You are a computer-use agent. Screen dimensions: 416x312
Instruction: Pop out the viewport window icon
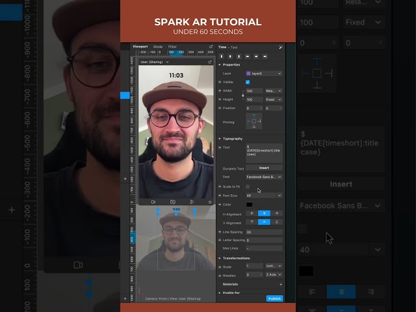211,46
